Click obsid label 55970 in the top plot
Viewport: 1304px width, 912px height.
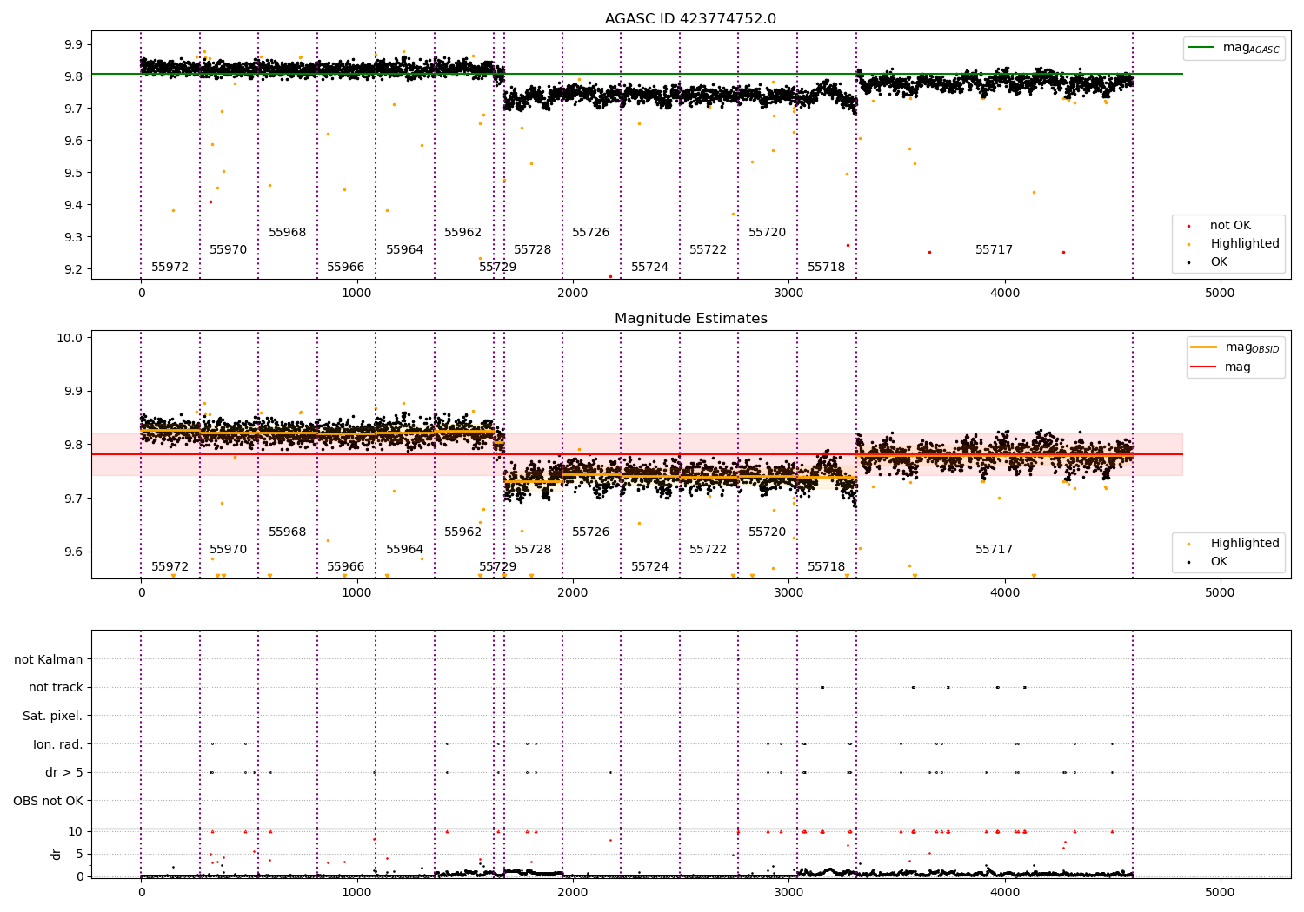click(229, 250)
